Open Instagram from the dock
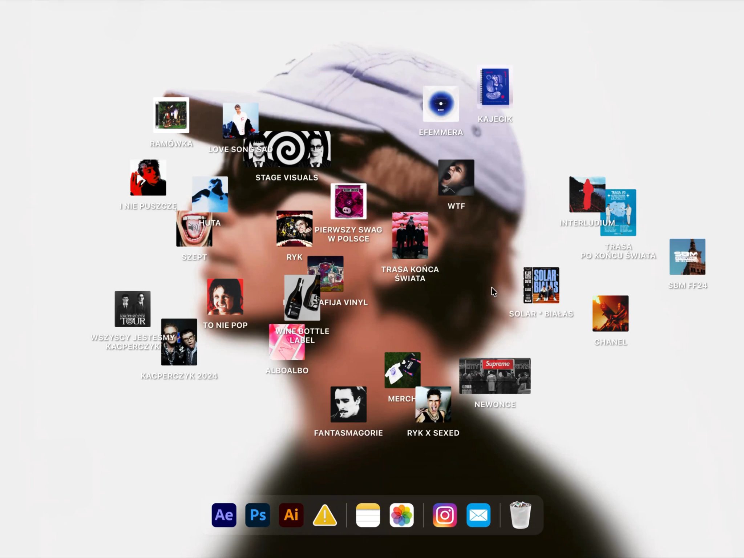Viewport: 744px width, 558px height. click(445, 515)
